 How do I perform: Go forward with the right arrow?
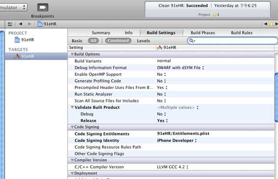pos(29,24)
